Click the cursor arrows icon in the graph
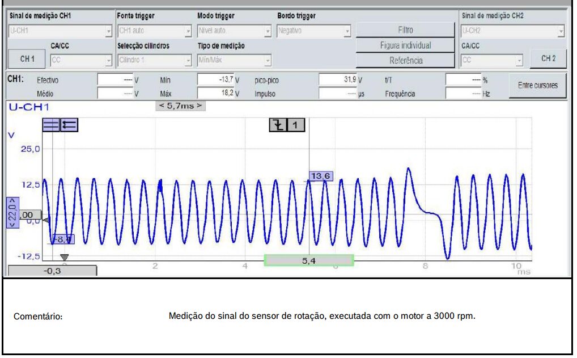 coord(69,125)
